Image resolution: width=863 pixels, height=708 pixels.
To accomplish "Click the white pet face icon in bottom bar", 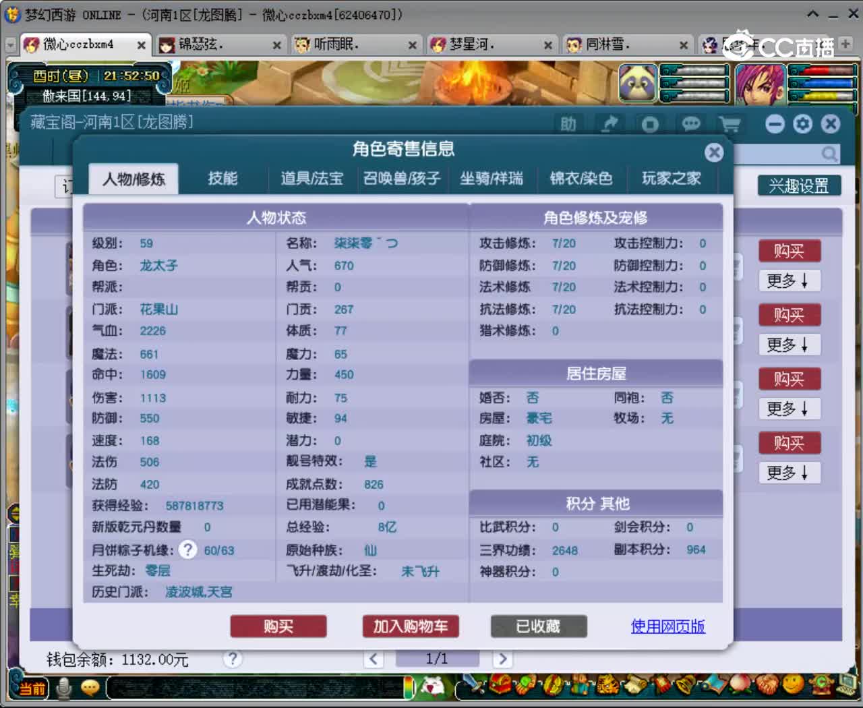I will (432, 687).
